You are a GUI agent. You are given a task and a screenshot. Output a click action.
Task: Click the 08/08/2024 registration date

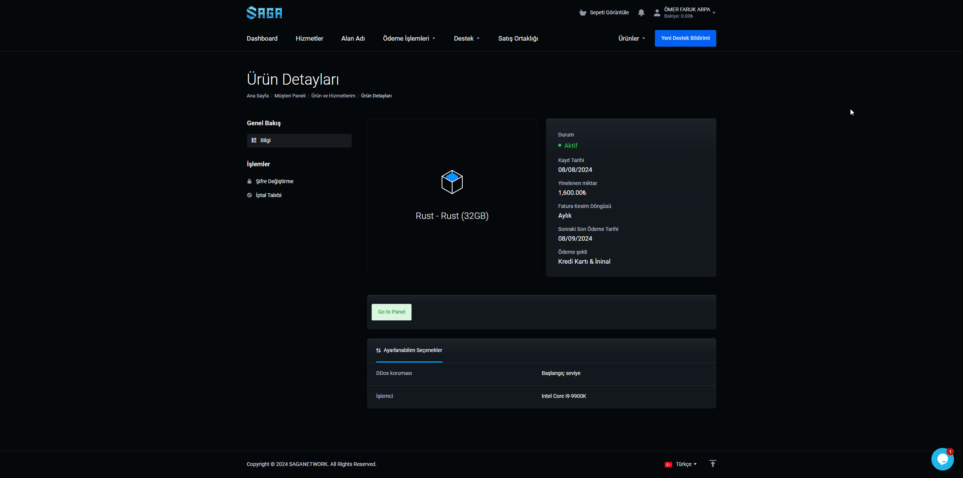click(575, 170)
